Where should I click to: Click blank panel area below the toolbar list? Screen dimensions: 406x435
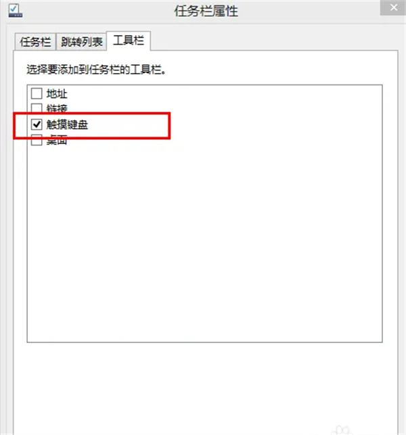tap(205, 386)
